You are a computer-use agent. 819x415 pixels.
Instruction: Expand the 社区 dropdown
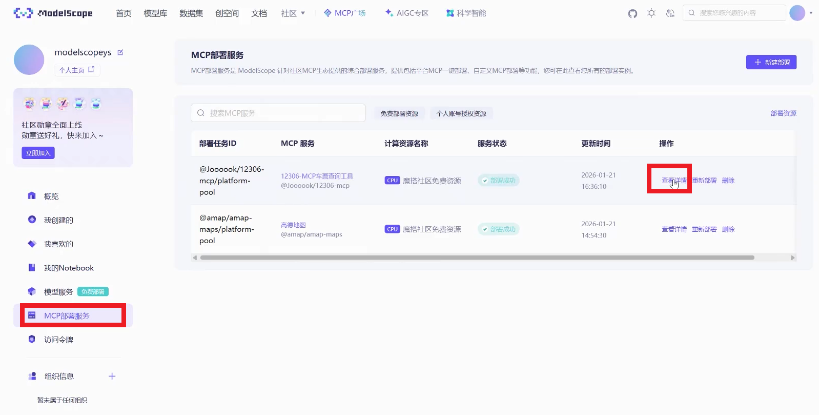click(x=293, y=13)
